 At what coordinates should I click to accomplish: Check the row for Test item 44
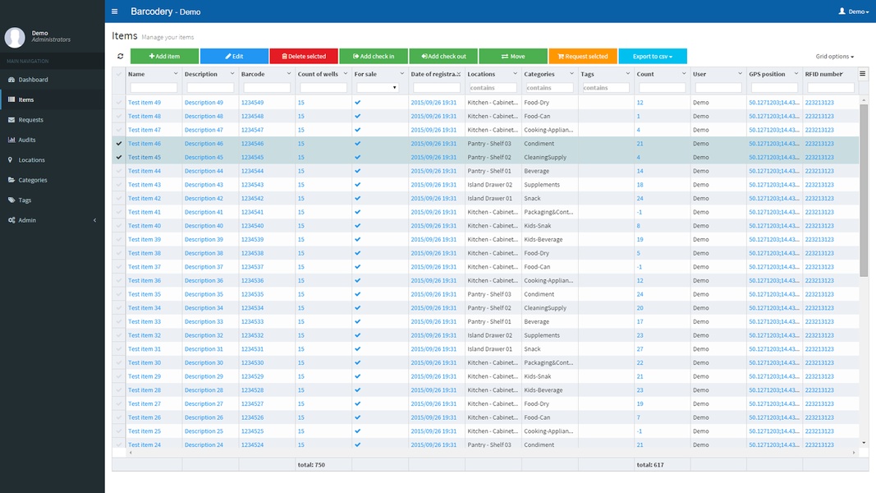click(x=118, y=171)
